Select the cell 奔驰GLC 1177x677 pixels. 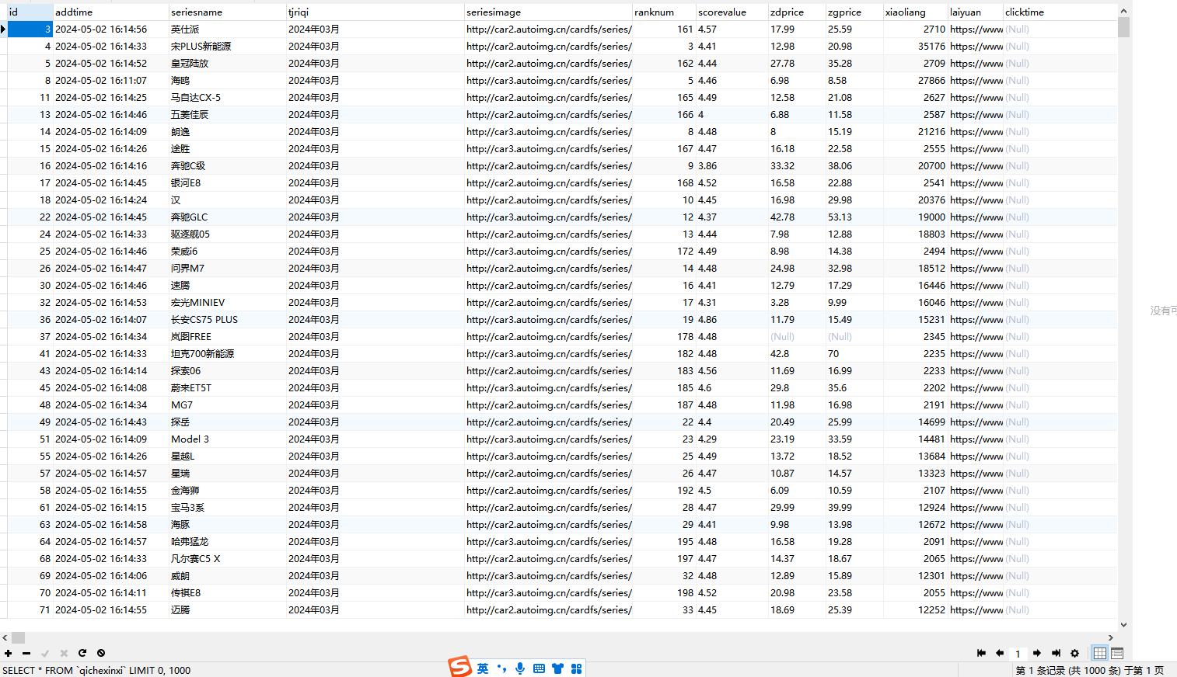click(x=227, y=217)
